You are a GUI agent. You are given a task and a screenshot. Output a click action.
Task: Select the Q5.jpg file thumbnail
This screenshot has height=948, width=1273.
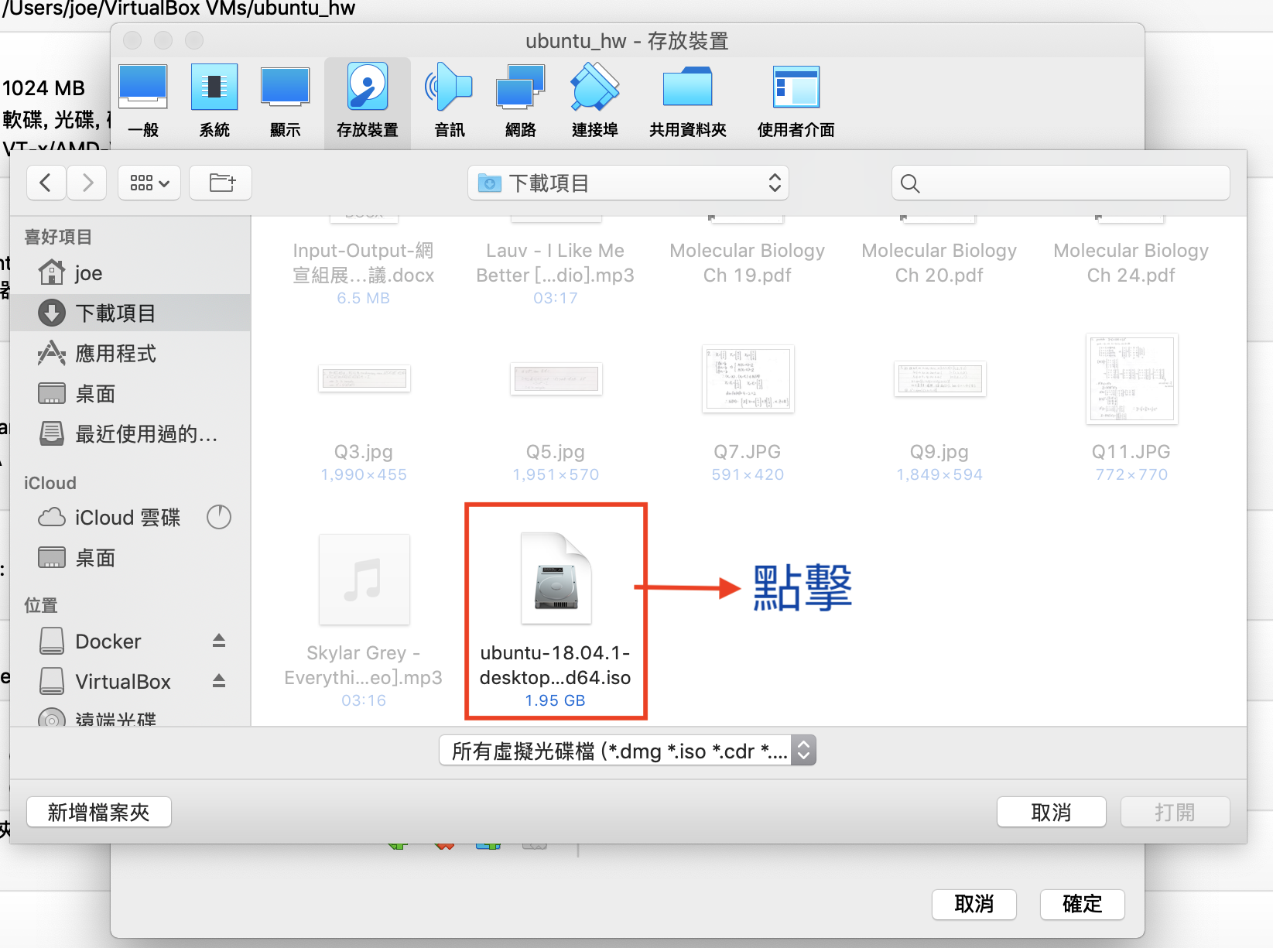pos(556,378)
